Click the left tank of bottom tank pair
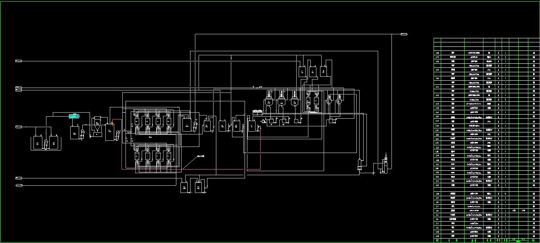The width and height of the screenshot is (540, 243). (184, 188)
